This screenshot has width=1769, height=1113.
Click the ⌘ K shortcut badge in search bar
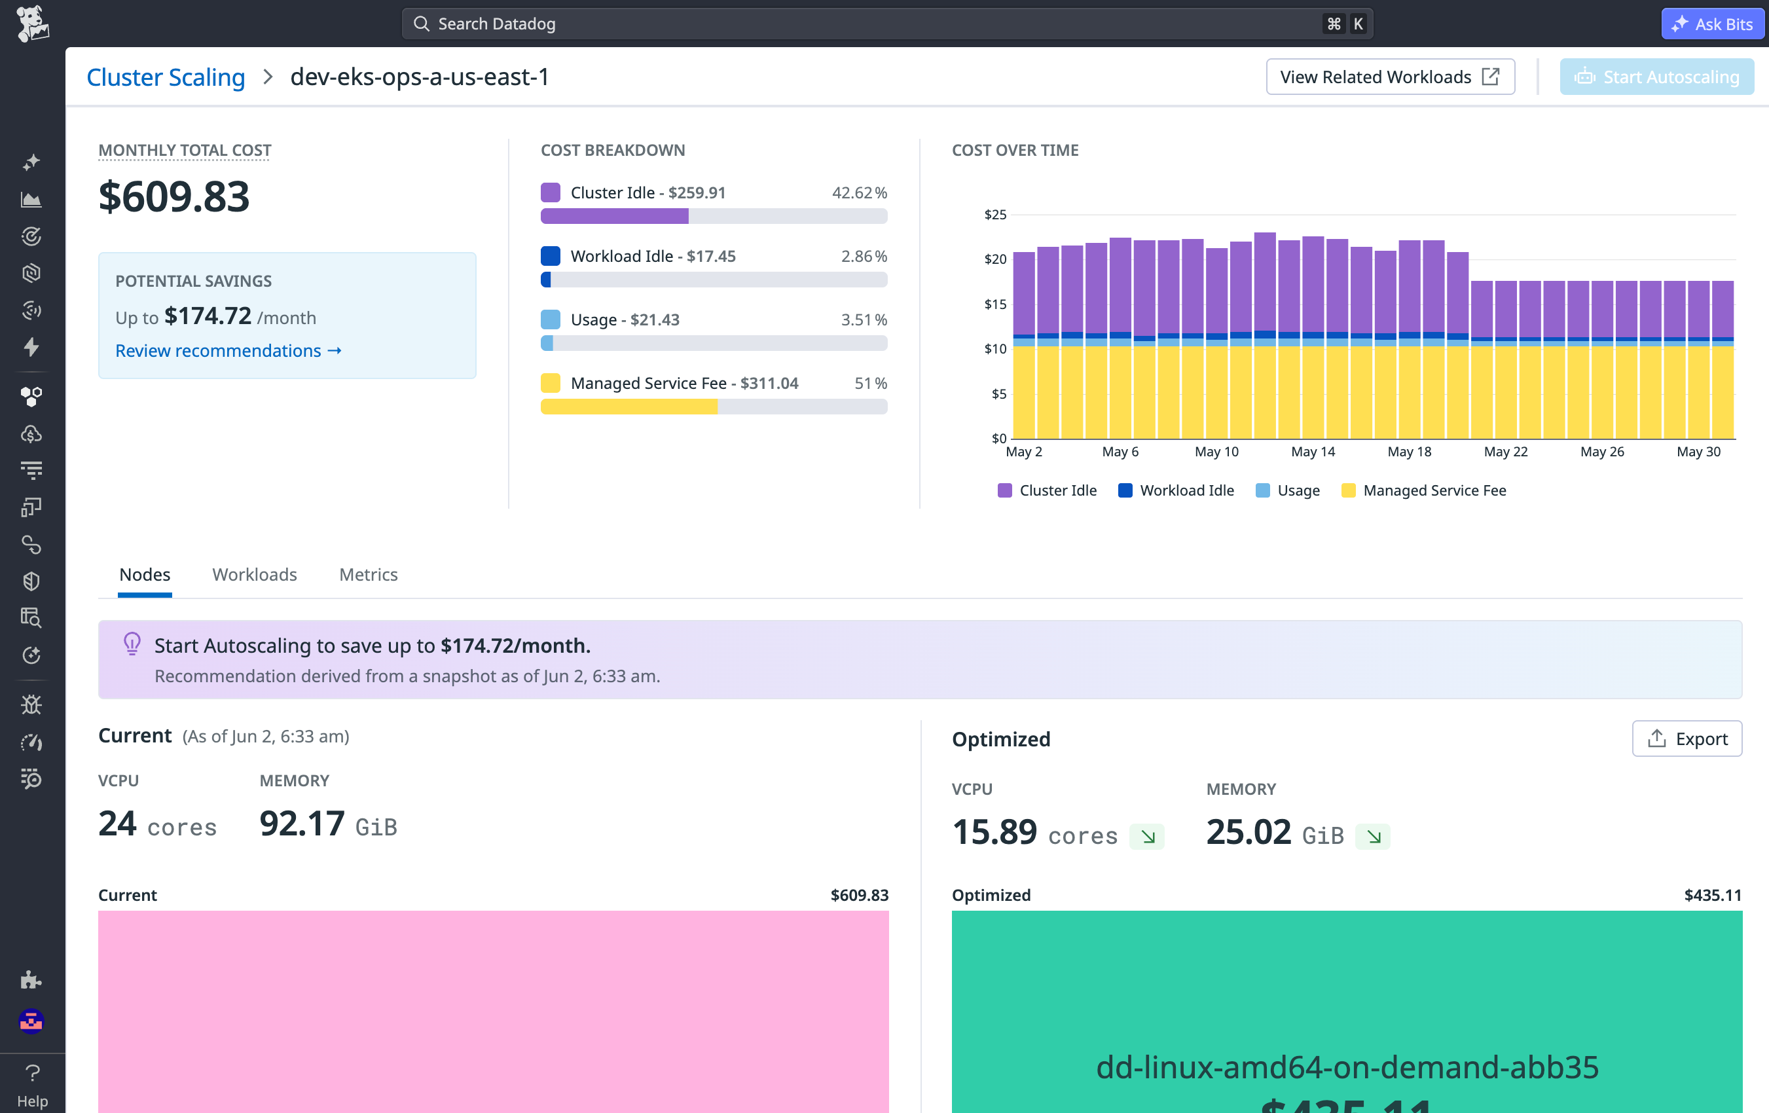click(1346, 24)
